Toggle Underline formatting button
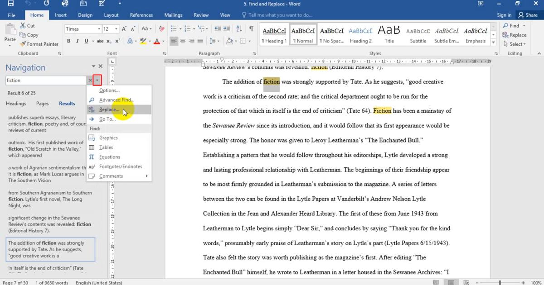The image size is (544, 285). [x=86, y=41]
